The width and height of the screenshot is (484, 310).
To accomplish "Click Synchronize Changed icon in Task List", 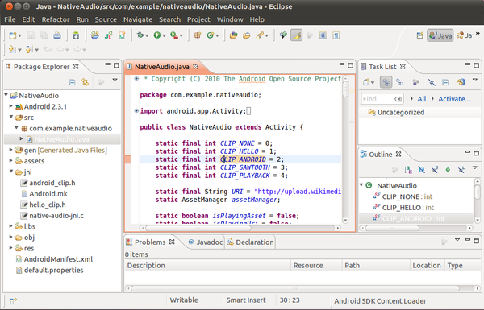I will click(461, 82).
